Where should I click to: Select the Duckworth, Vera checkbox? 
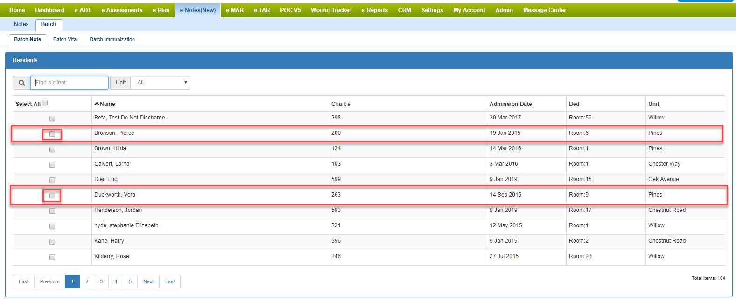(52, 196)
